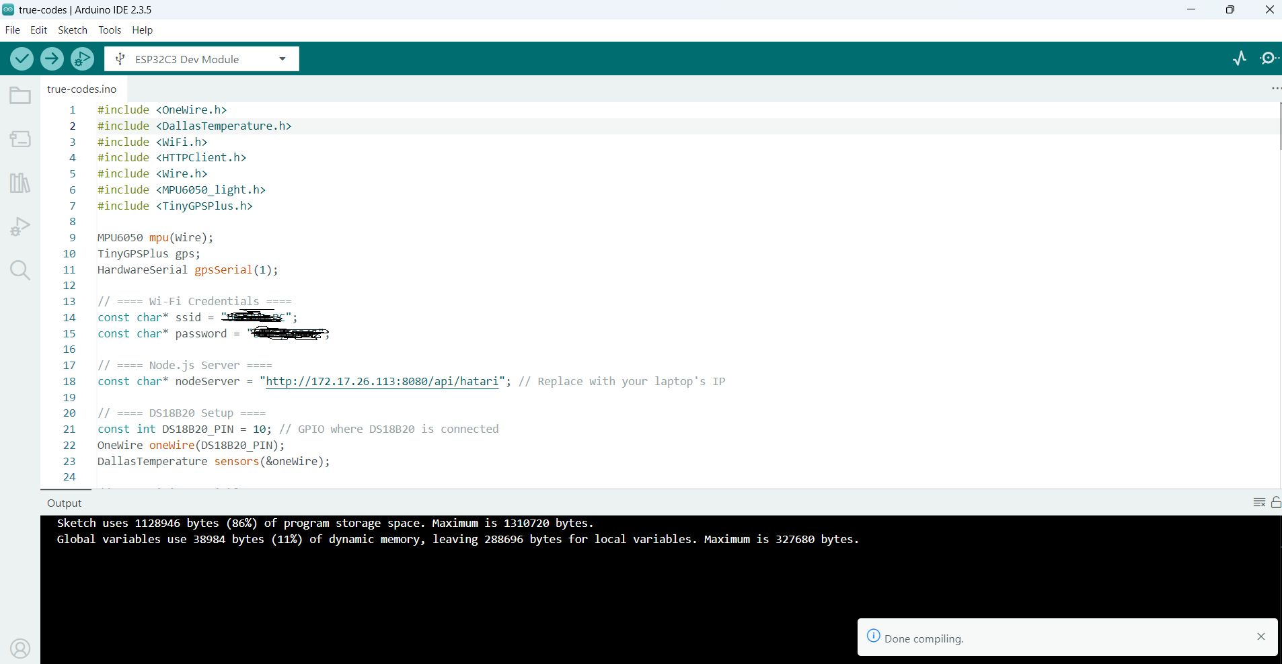Click the HardwareSerial gpsSerial(1); line

(188, 269)
